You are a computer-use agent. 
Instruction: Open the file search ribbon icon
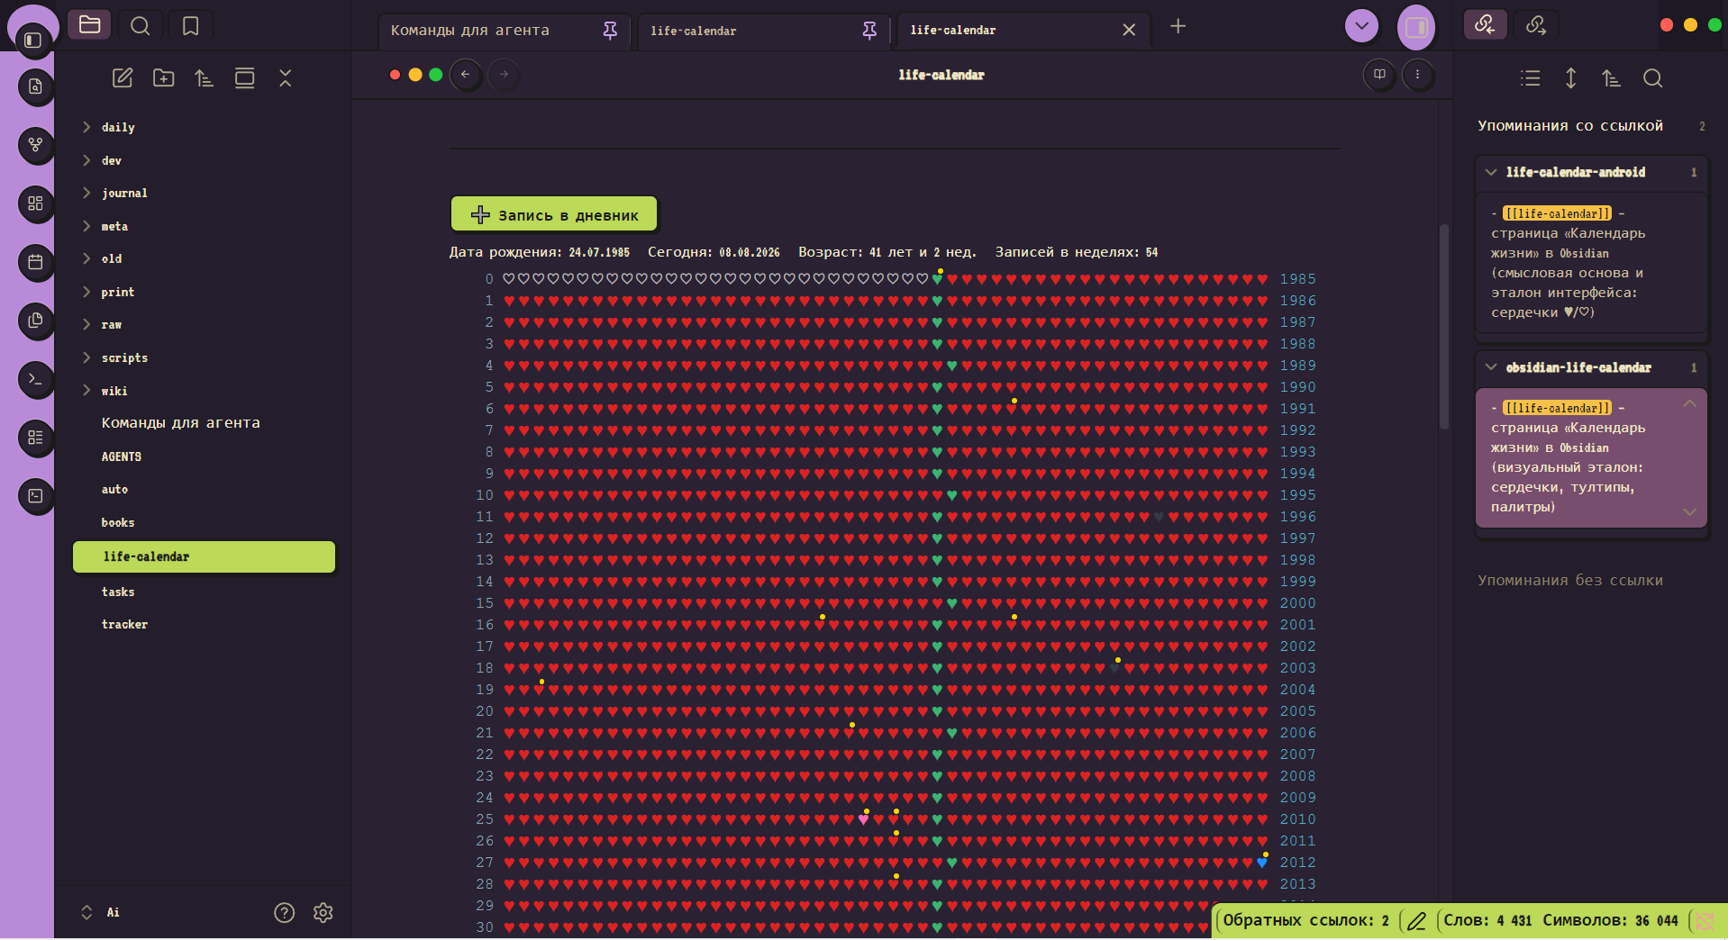coord(36,86)
